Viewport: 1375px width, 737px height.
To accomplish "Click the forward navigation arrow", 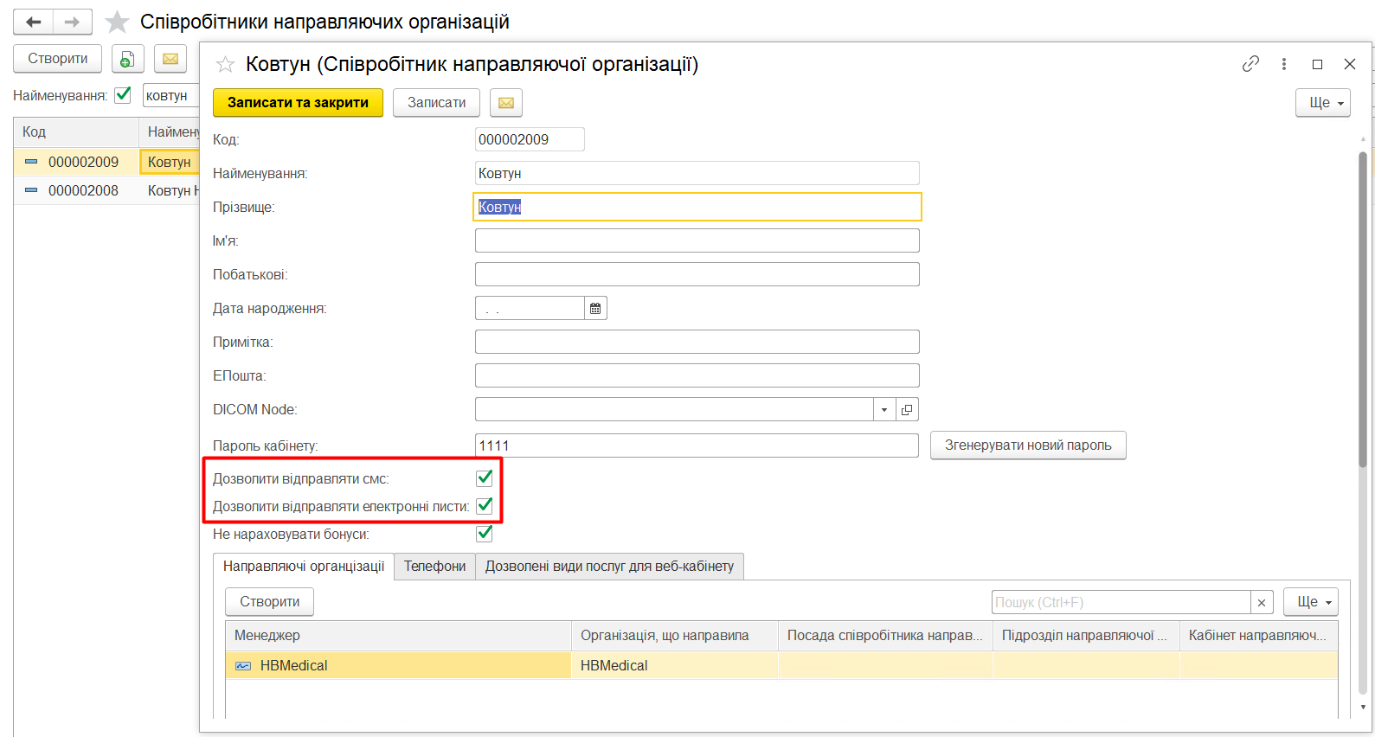I will coord(73,22).
